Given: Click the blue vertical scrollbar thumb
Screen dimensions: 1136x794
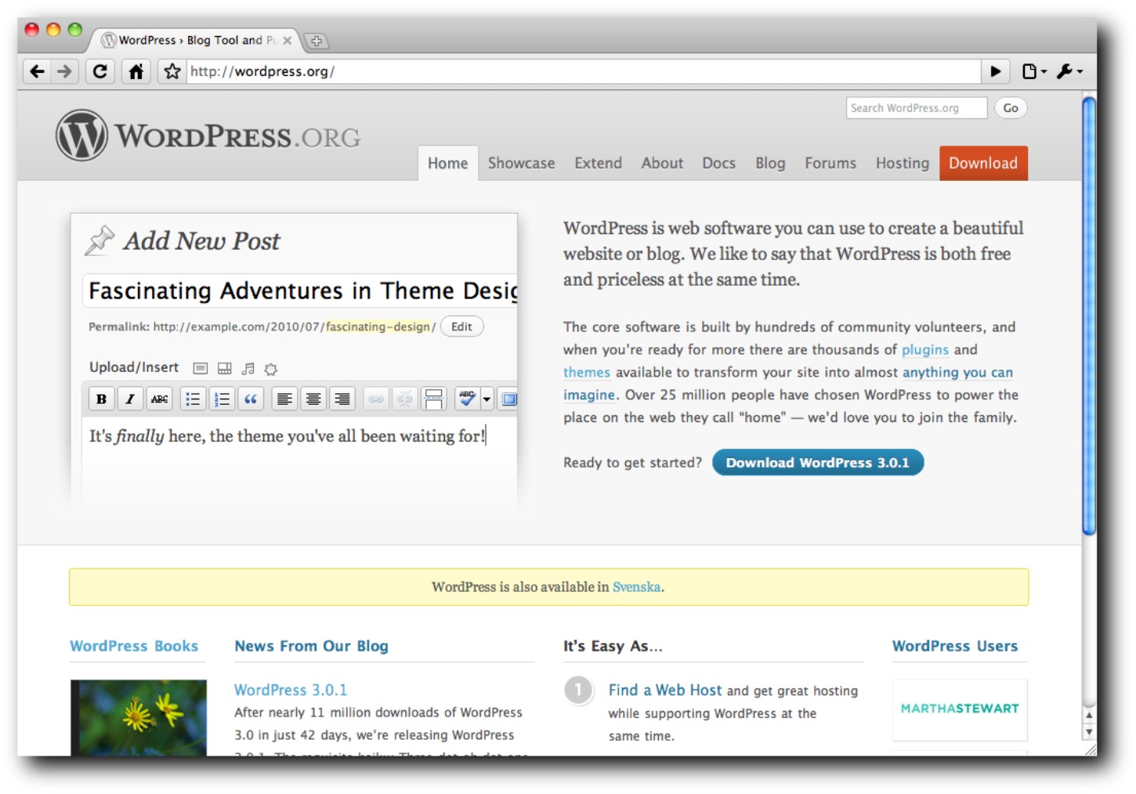Looking at the screenshot, I should coord(1089,316).
